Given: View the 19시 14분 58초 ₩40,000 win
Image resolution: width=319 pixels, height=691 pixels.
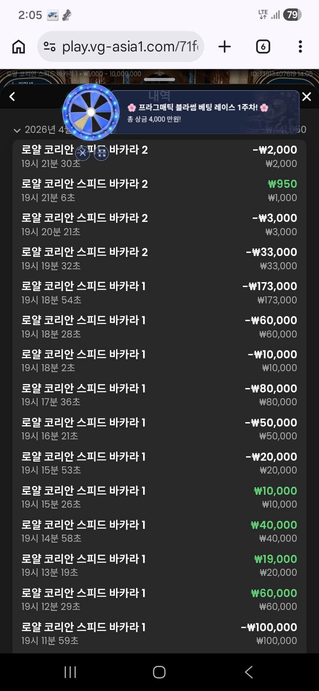Looking at the screenshot, I should tap(159, 532).
